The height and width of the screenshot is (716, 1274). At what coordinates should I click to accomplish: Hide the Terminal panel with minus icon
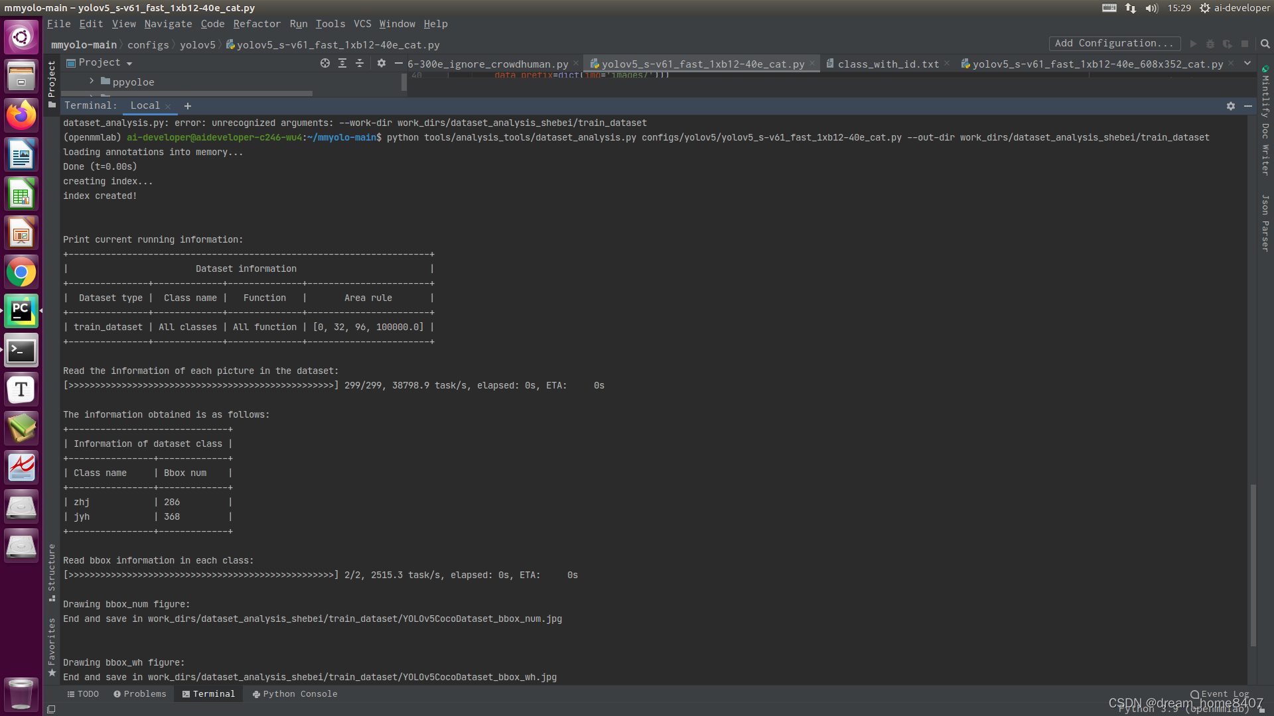click(1248, 106)
